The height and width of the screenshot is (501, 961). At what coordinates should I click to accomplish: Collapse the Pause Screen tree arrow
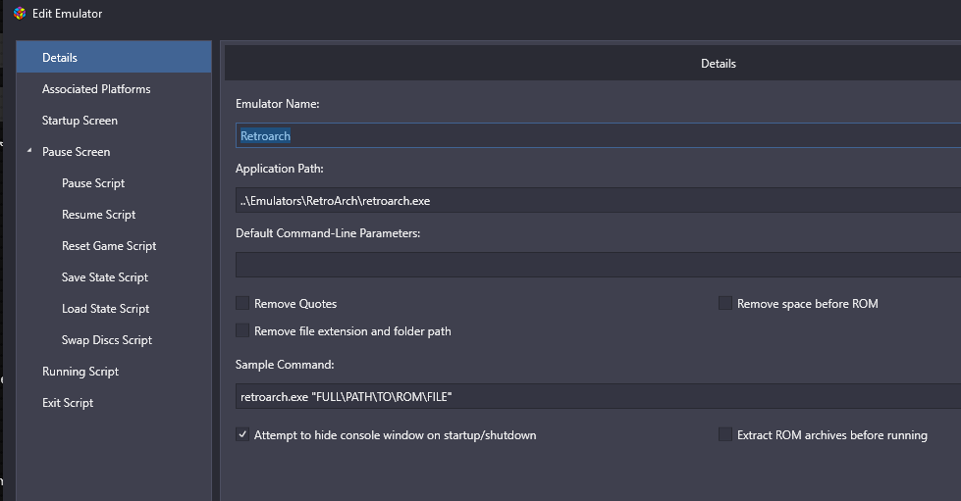point(29,150)
